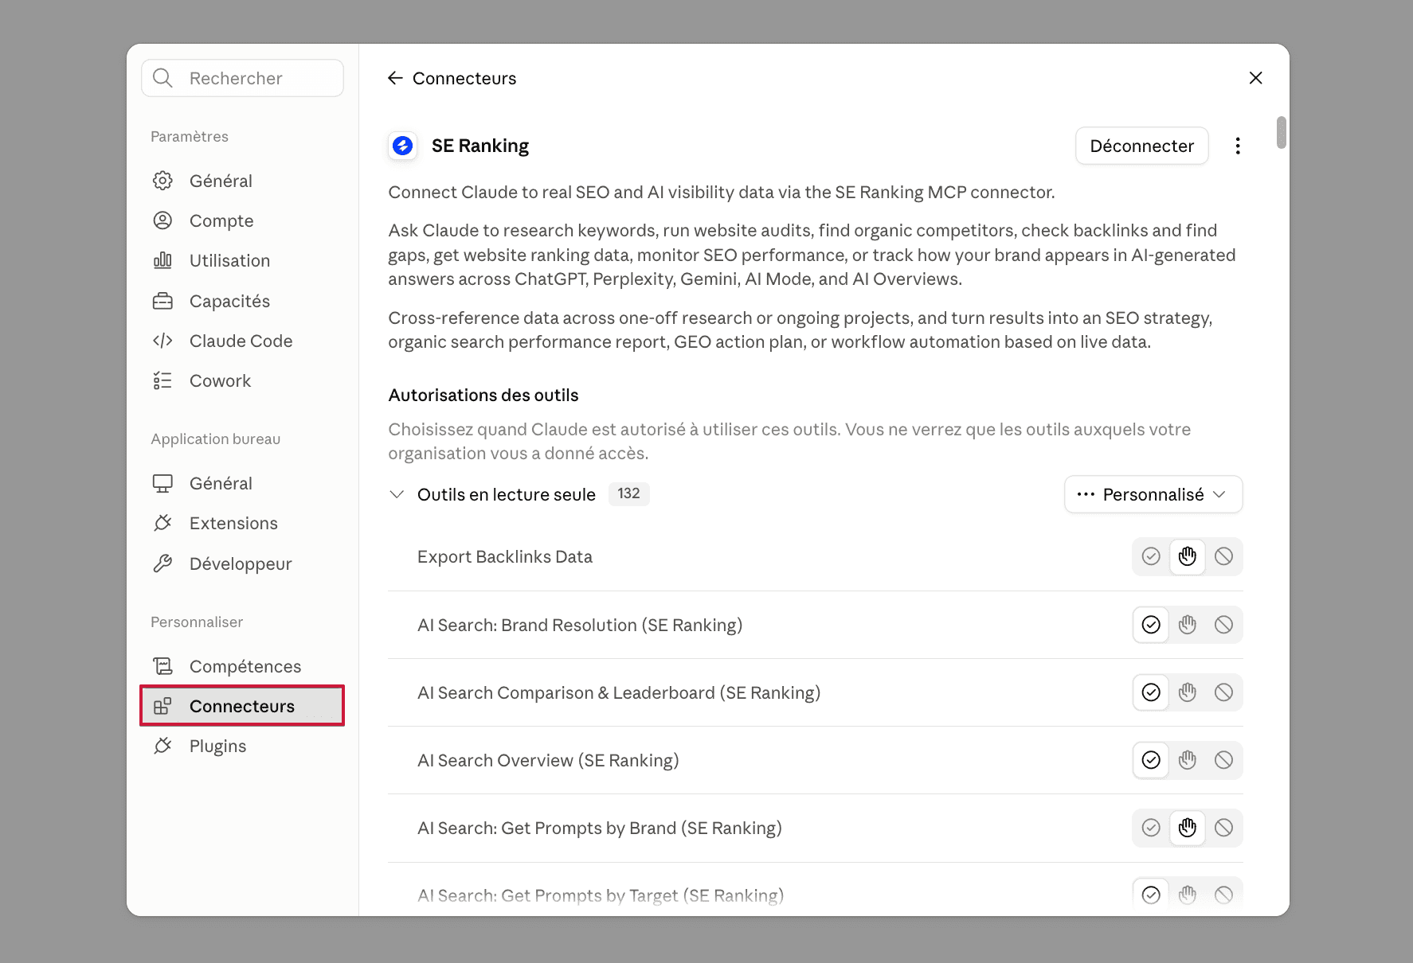Click the Export Backlinks Data row label
The image size is (1413, 963).
click(505, 556)
